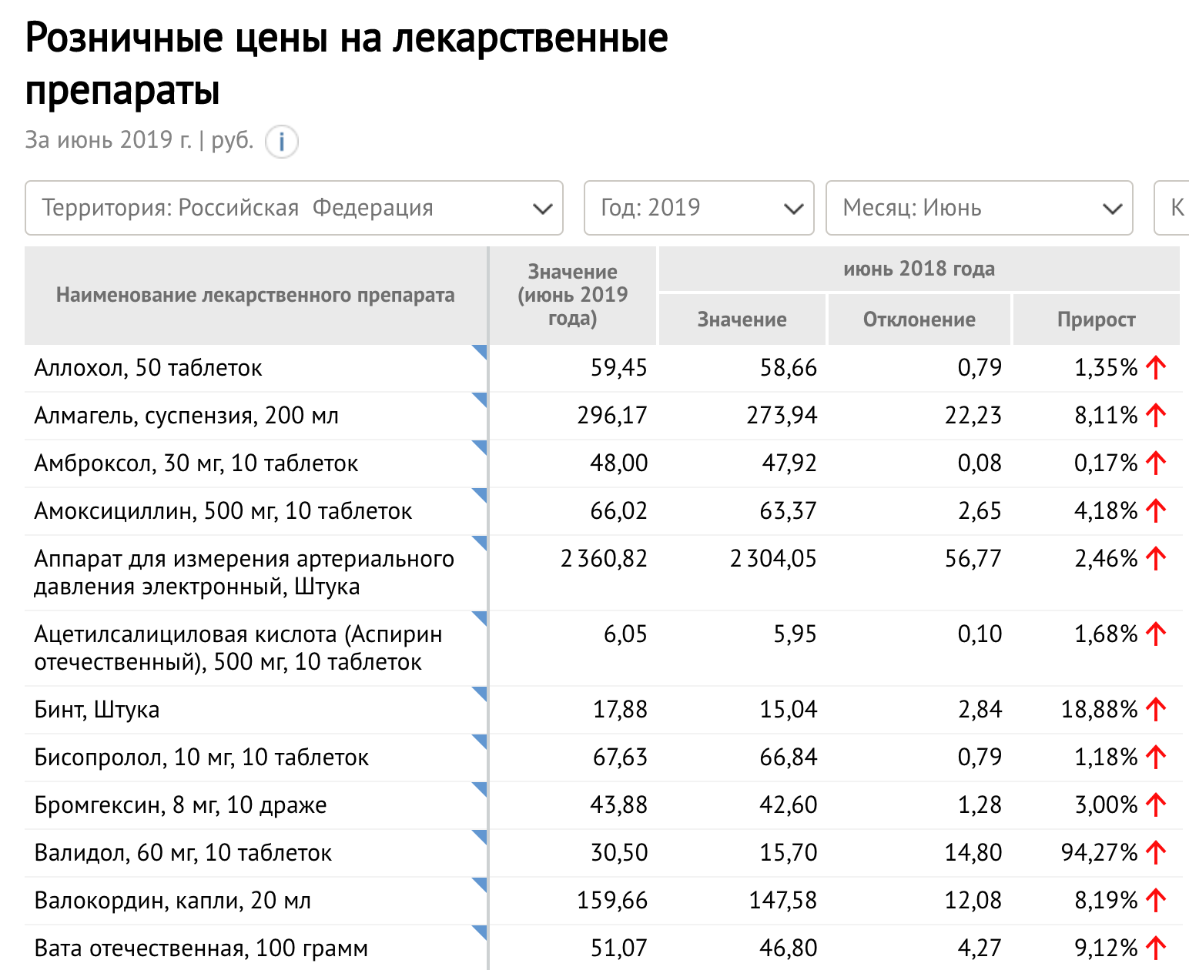Click the Значение (июнь 2019 года) header
The width and height of the screenshot is (1189, 970).
572,295
